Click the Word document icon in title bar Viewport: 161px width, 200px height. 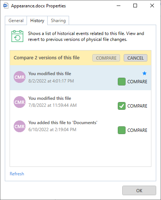point(6,6)
